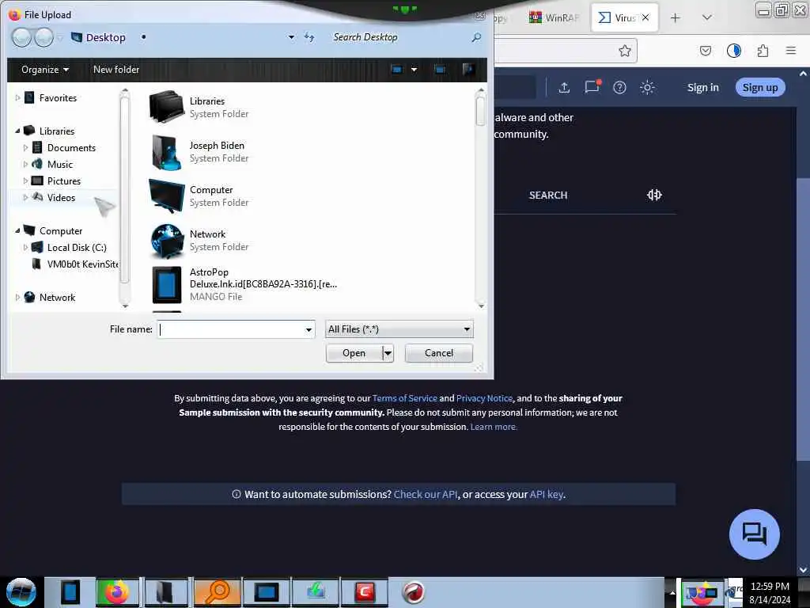The height and width of the screenshot is (608, 810).
Task: Click the API key link
Action: (x=547, y=494)
